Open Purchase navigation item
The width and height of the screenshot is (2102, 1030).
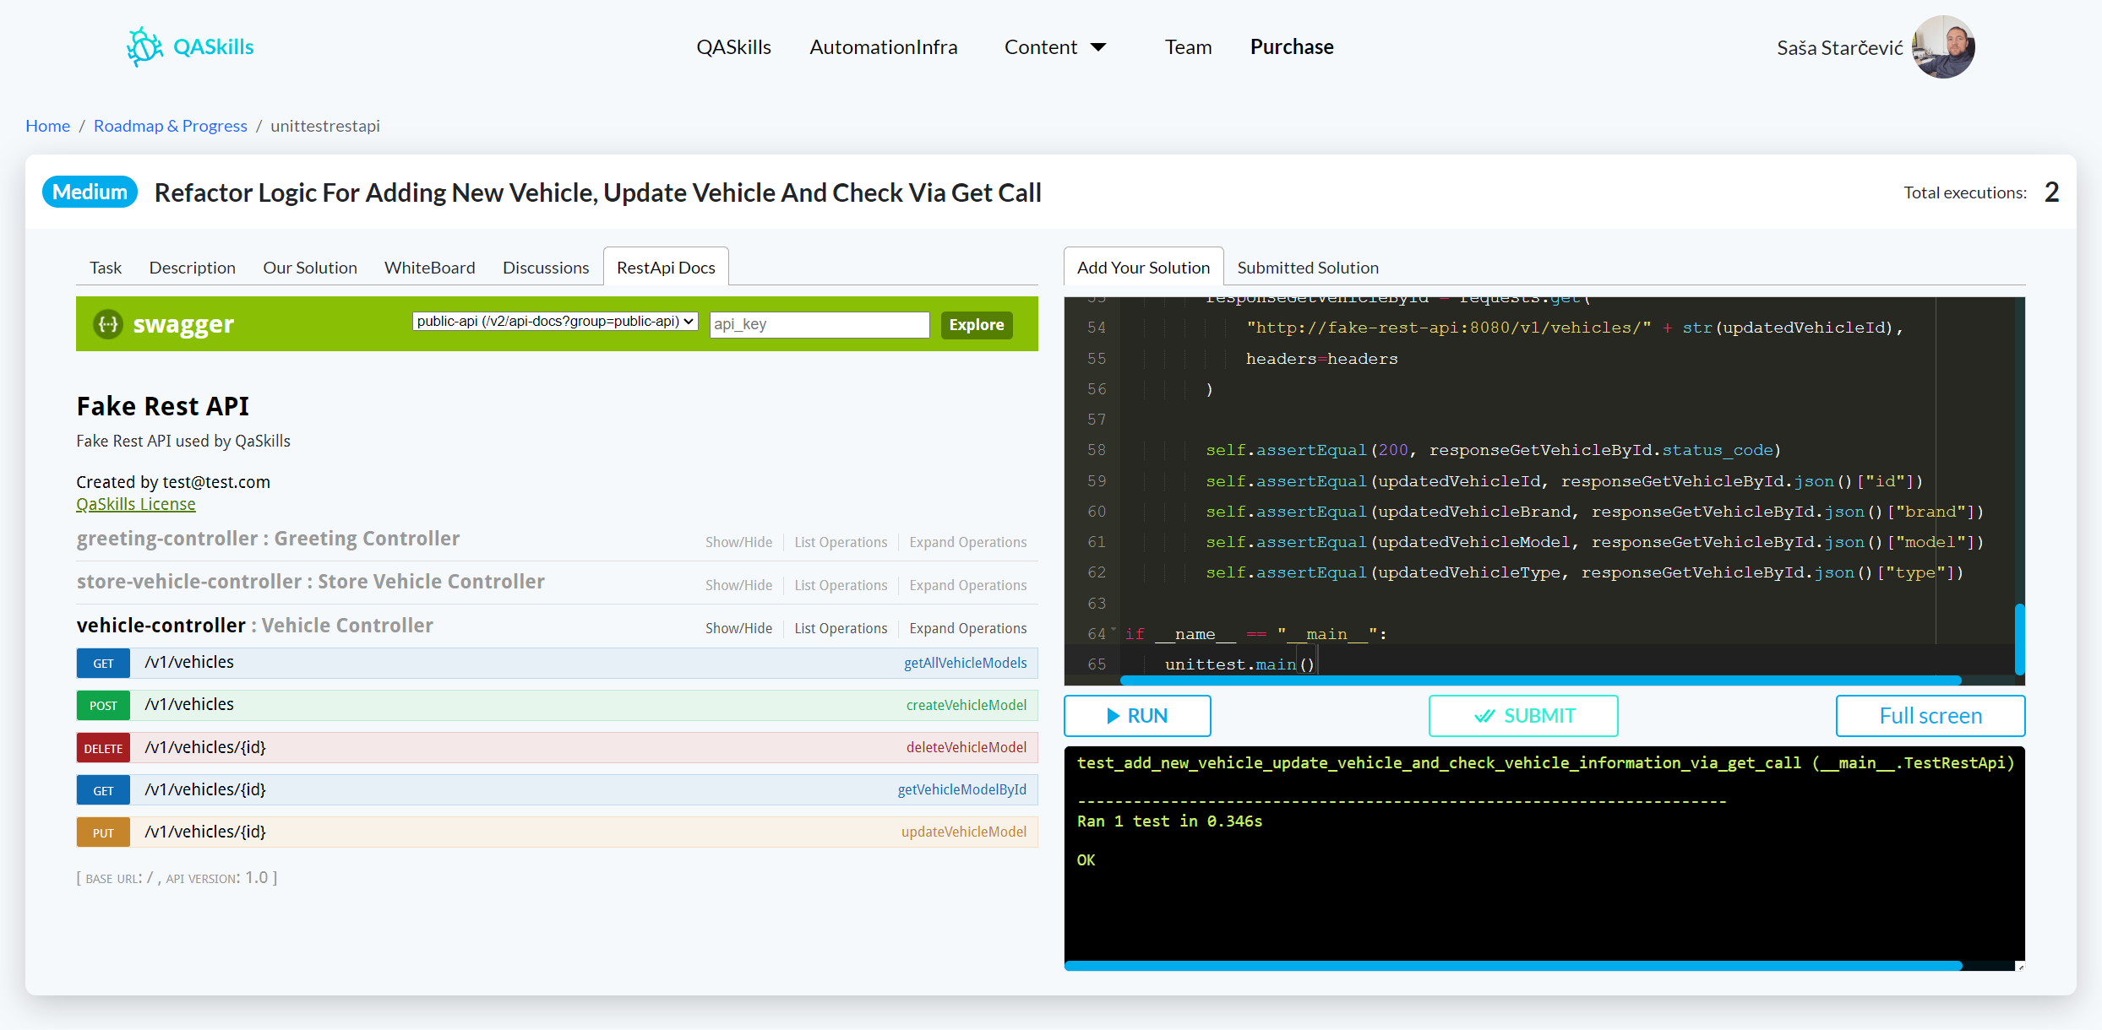coord(1292,47)
